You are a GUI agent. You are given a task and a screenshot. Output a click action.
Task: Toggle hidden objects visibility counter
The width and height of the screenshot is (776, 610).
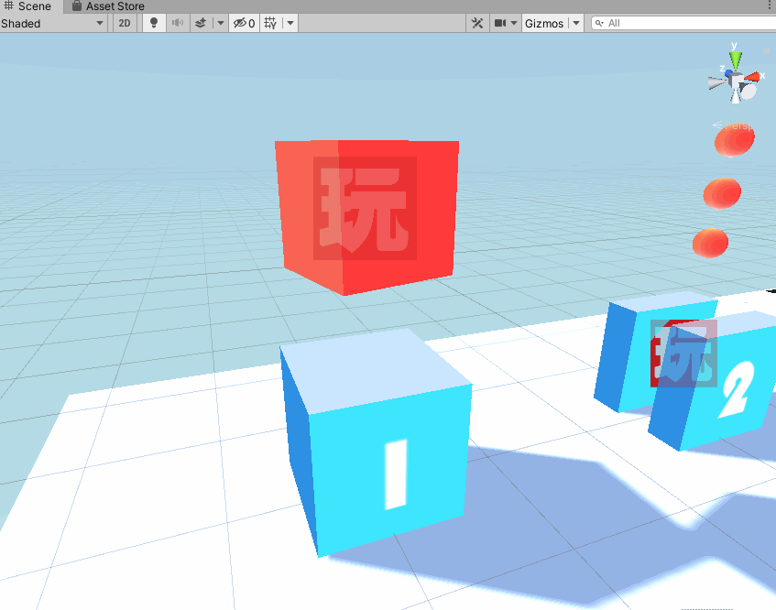pos(244,23)
